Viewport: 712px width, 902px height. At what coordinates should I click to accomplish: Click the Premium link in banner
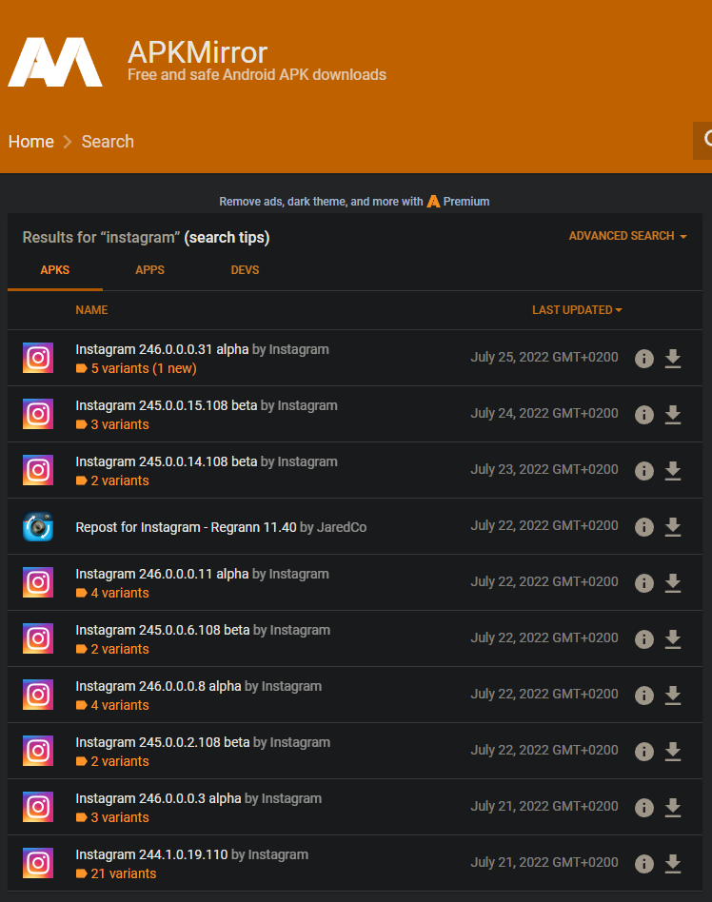pyautogui.click(x=459, y=202)
